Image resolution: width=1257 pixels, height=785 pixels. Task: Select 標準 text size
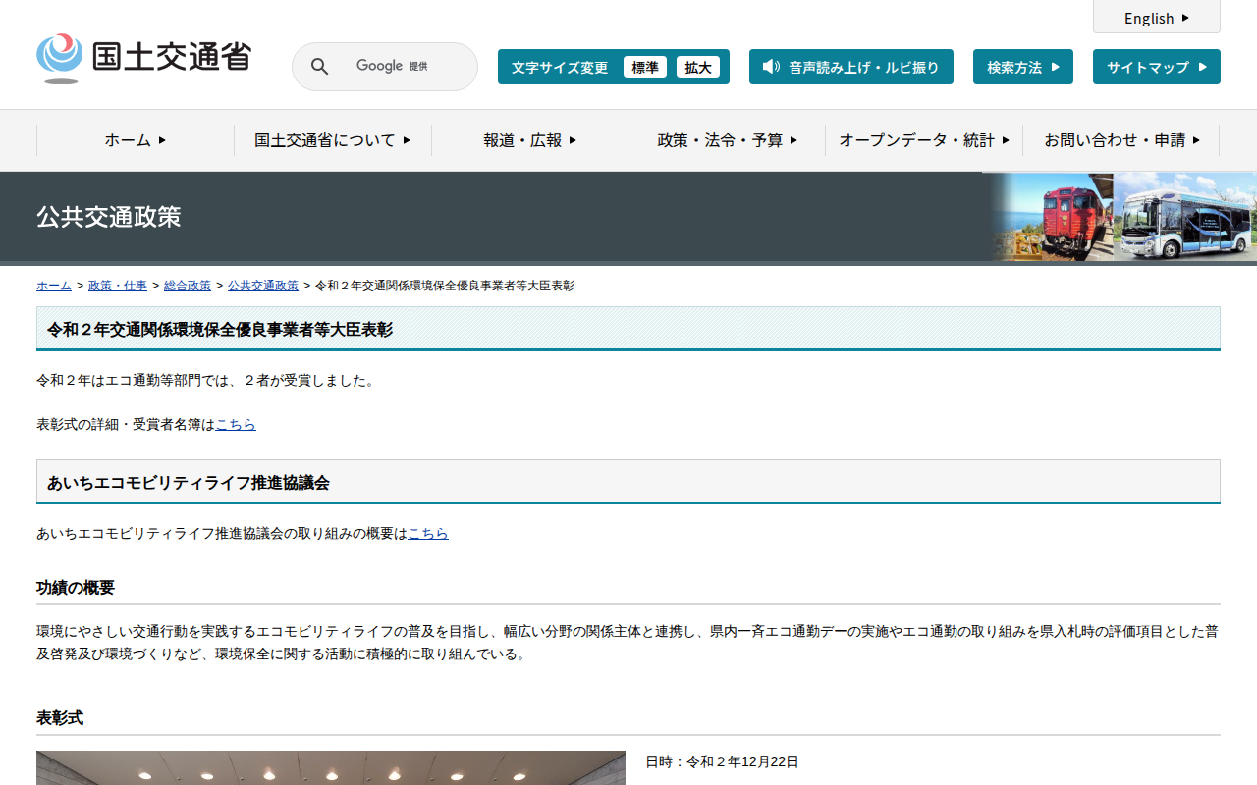[645, 67]
